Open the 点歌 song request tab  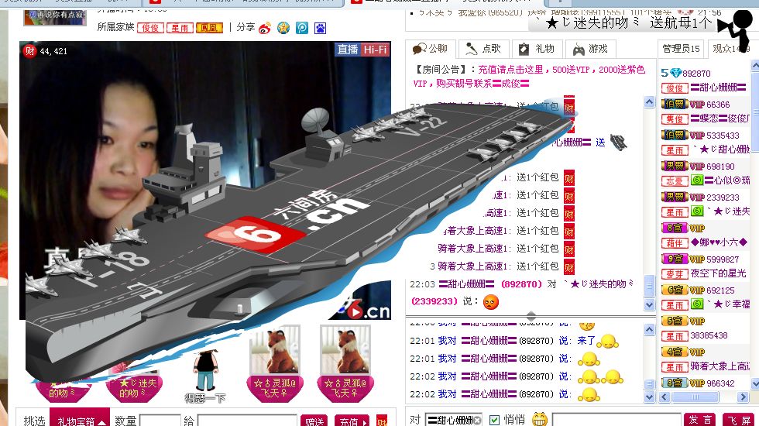483,49
